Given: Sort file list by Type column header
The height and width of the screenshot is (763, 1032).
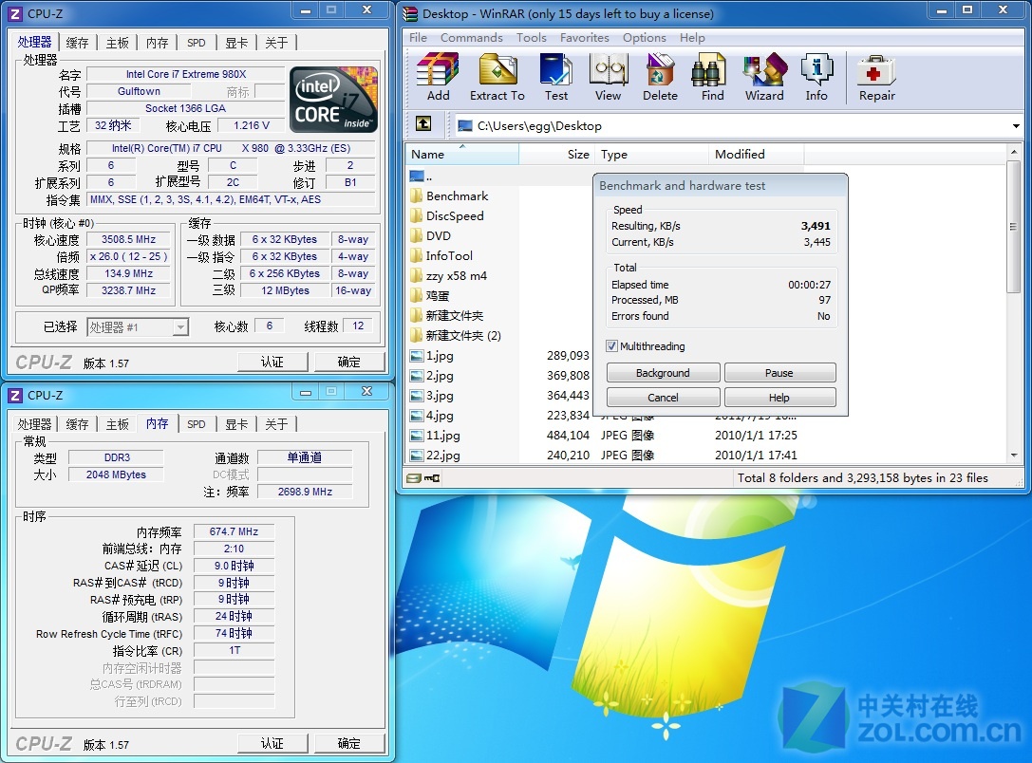Looking at the screenshot, I should pos(651,154).
